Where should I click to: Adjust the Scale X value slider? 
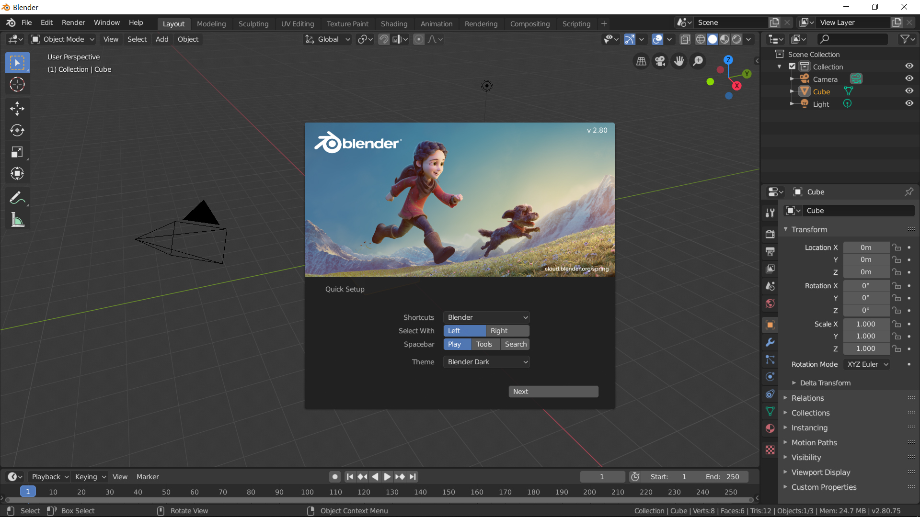[x=866, y=324]
